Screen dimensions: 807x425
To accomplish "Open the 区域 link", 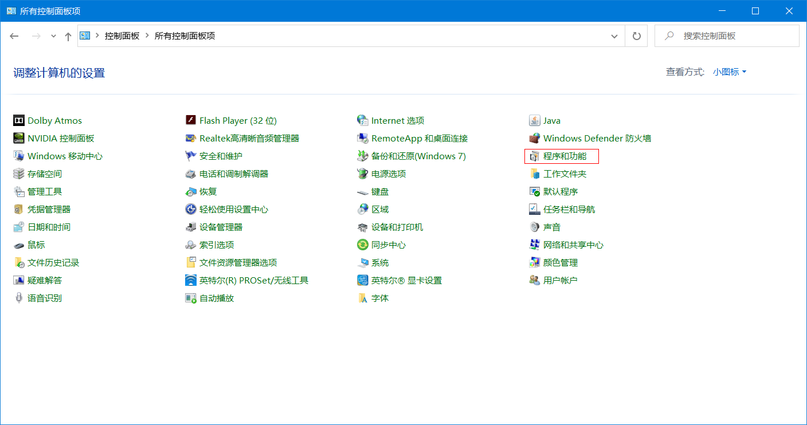I will click(380, 209).
